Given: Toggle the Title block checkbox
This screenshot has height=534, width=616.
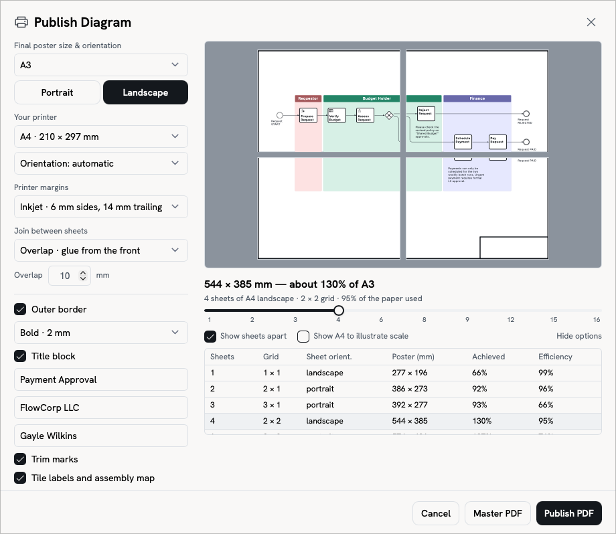Looking at the screenshot, I should [20, 356].
